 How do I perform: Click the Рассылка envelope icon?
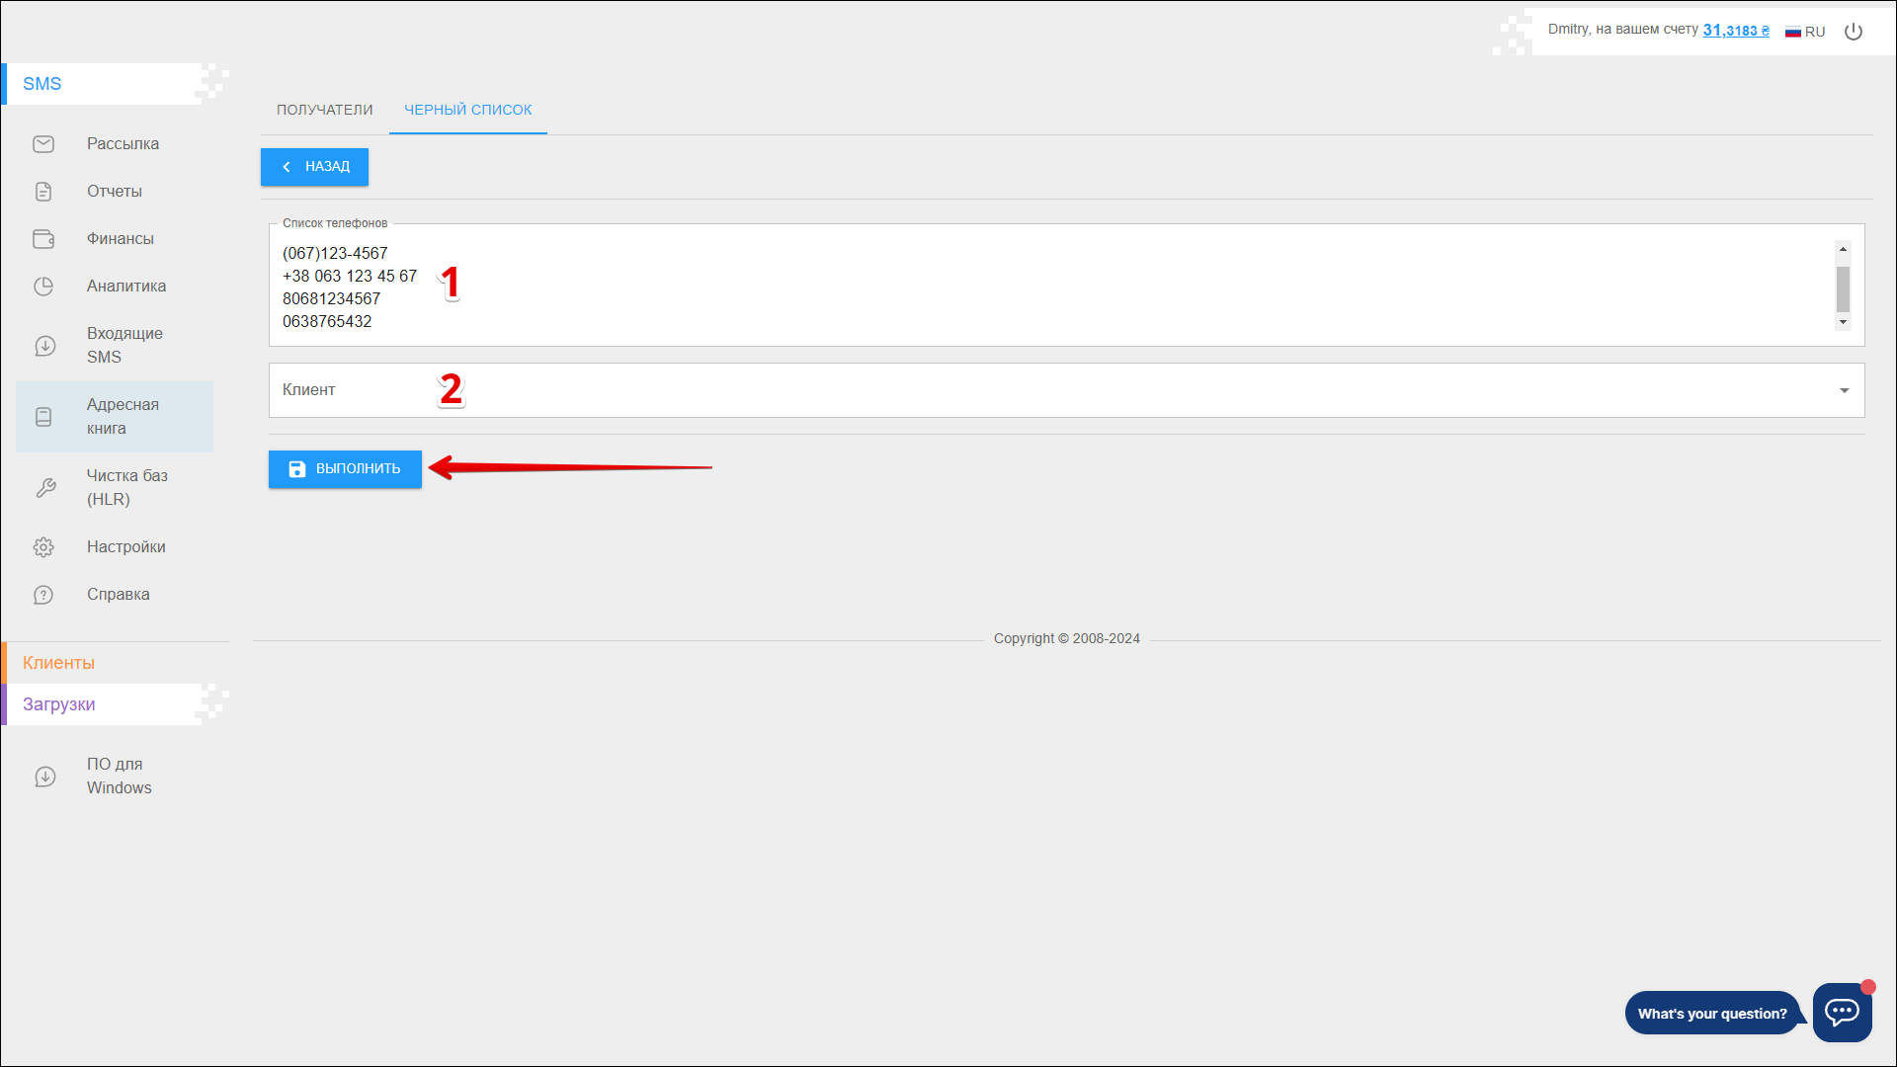tap(43, 144)
